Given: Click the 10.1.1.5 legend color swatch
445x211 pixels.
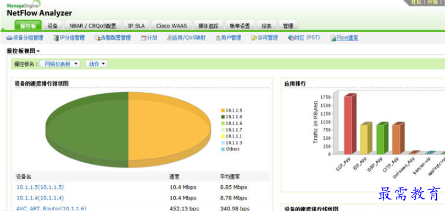Looking at the screenshot, I should click(223, 111).
